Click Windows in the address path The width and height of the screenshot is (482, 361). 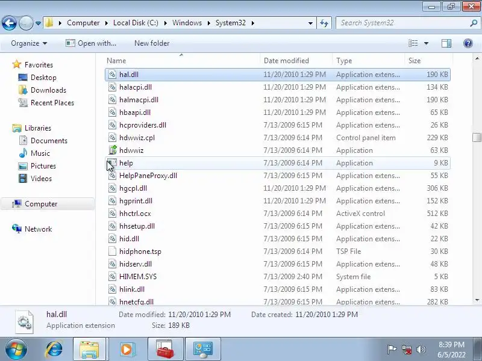[187, 23]
